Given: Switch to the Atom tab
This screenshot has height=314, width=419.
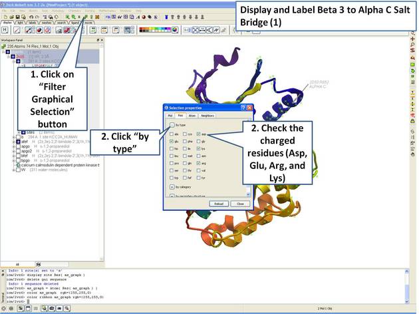Looking at the screenshot, I should tap(192, 115).
